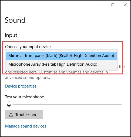Click empty padding below Microphone Array option
The height and width of the screenshot is (137, 131).
pyautogui.click(x=61, y=69)
